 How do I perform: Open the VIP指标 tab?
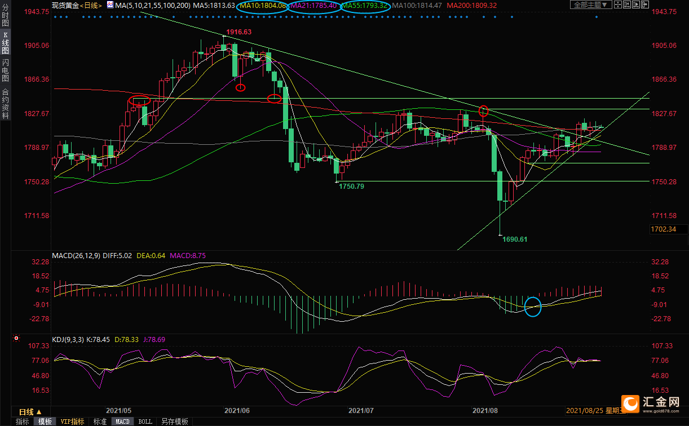(72, 421)
